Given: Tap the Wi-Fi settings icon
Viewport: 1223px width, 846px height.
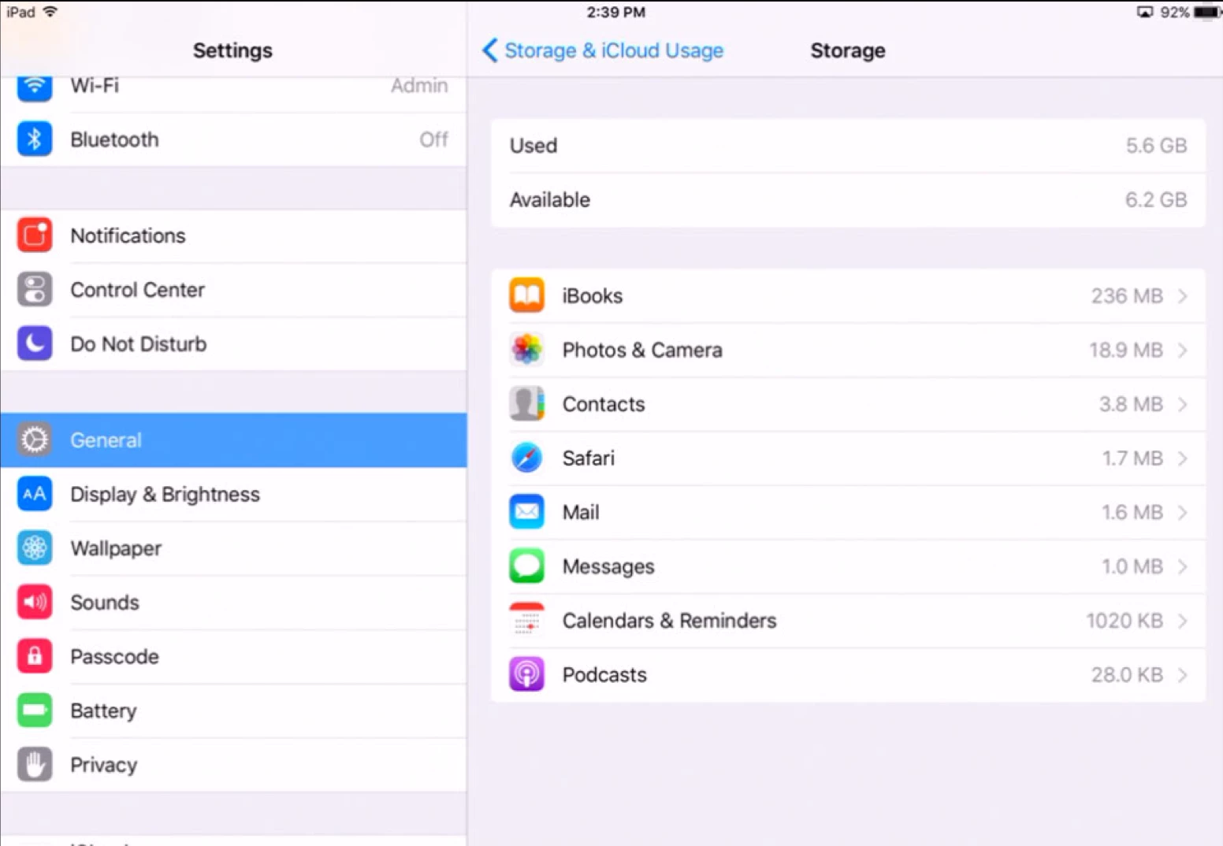Looking at the screenshot, I should coord(35,87).
